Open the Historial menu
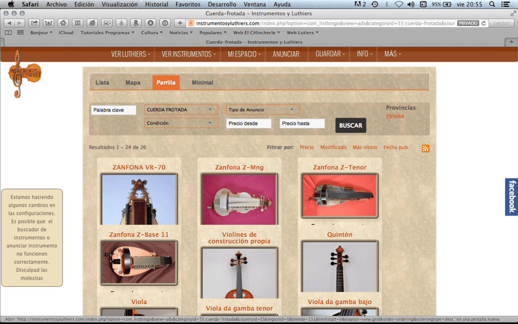Screen dimensions: 518x324 click(x=157, y=4)
